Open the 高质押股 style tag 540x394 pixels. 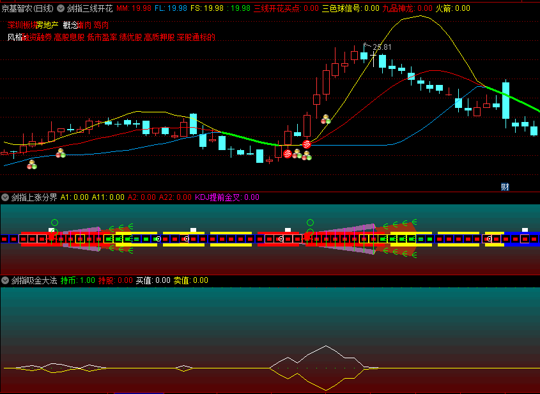click(x=160, y=37)
